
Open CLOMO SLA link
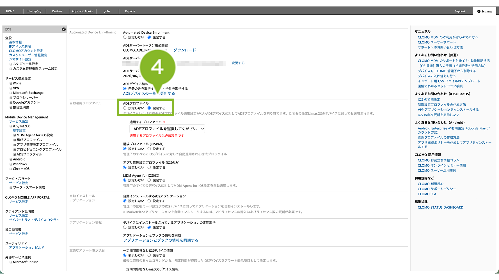coord(427,194)
